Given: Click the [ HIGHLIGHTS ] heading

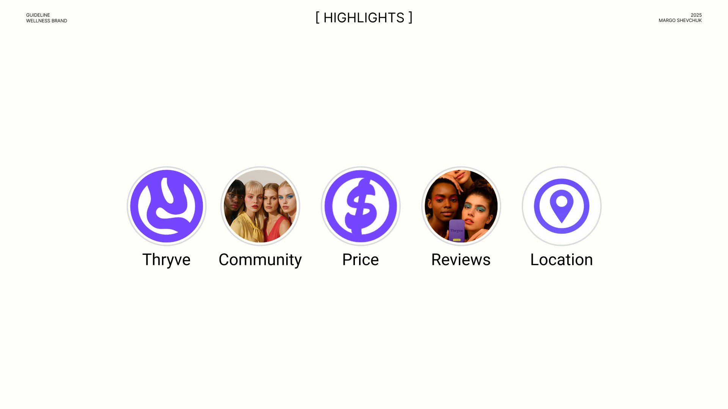Looking at the screenshot, I should pyautogui.click(x=364, y=18).
